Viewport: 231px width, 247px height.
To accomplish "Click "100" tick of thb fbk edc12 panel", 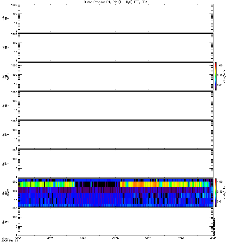I will point(15,75).
